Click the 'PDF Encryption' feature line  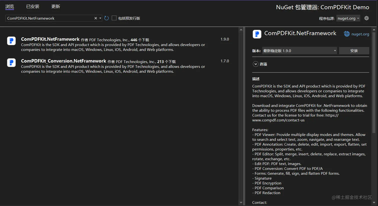[x=267, y=183]
